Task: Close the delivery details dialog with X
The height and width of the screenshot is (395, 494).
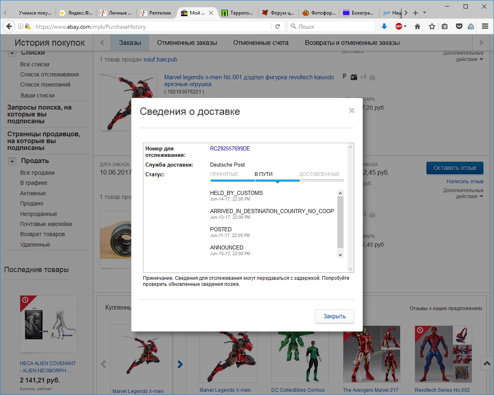Action: tap(351, 110)
